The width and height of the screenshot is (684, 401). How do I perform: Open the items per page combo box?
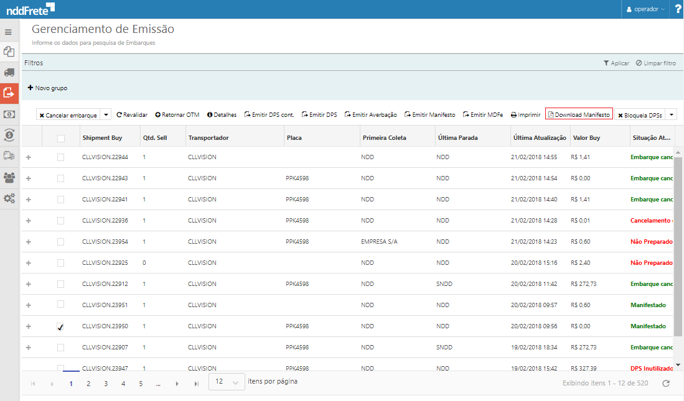(227, 382)
